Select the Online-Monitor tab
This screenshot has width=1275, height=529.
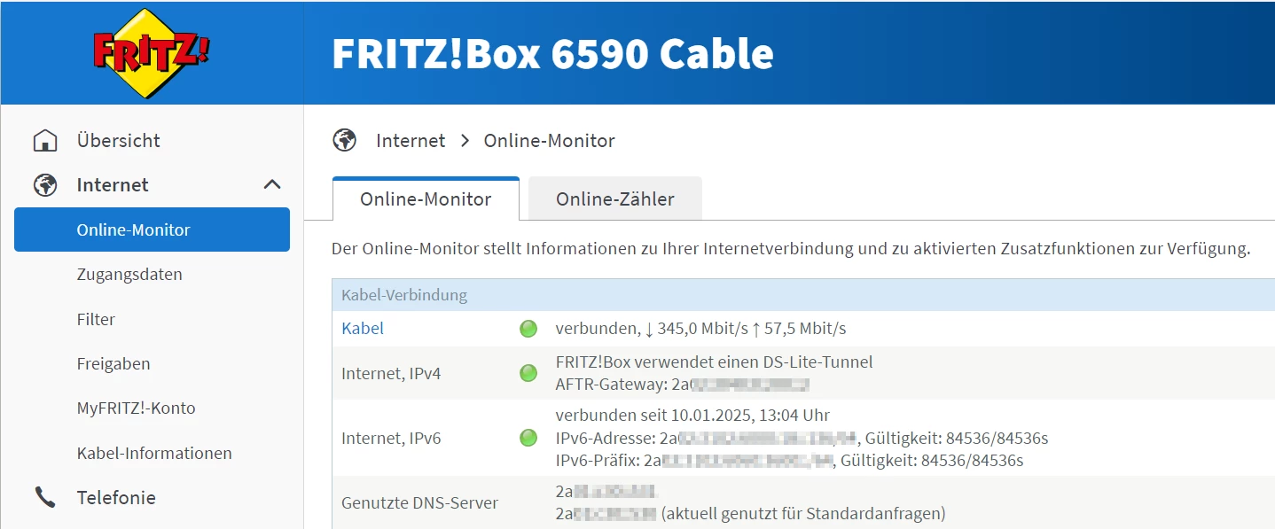click(x=426, y=198)
